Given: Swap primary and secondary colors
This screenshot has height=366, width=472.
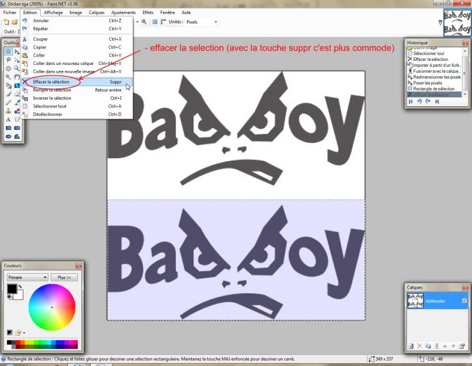Looking at the screenshot, I should [20, 286].
